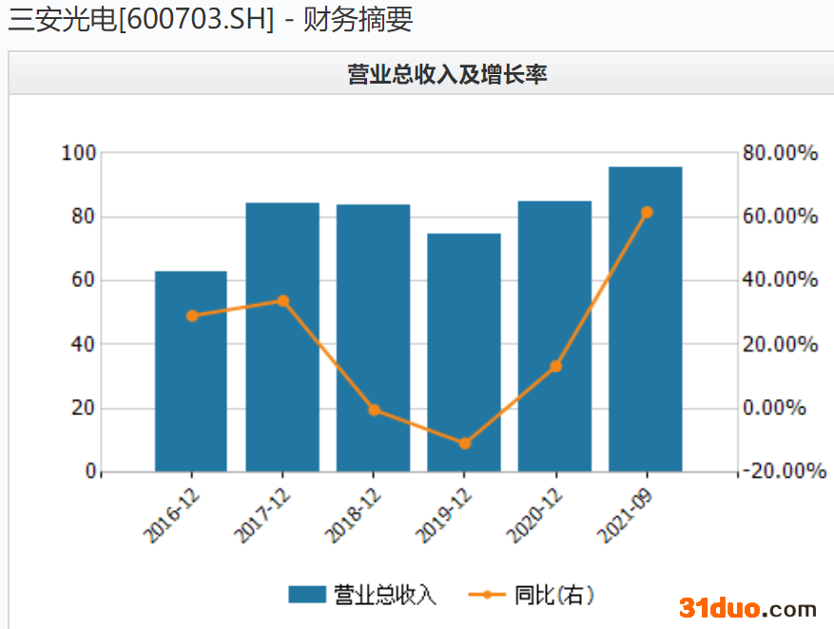
Task: Click the chart title 营业总收入及增长率
Action: coord(447,74)
